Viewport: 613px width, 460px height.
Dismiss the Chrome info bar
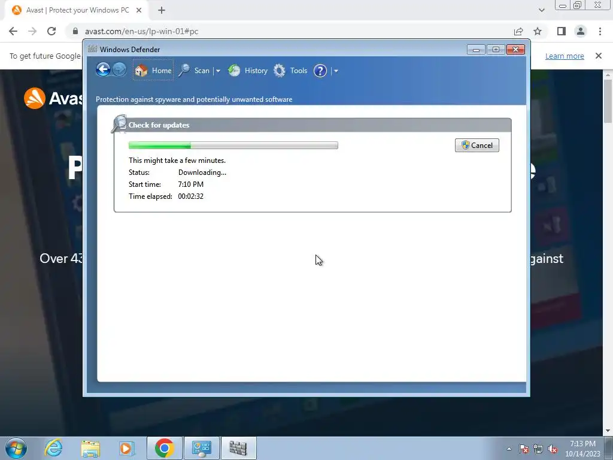pyautogui.click(x=599, y=56)
